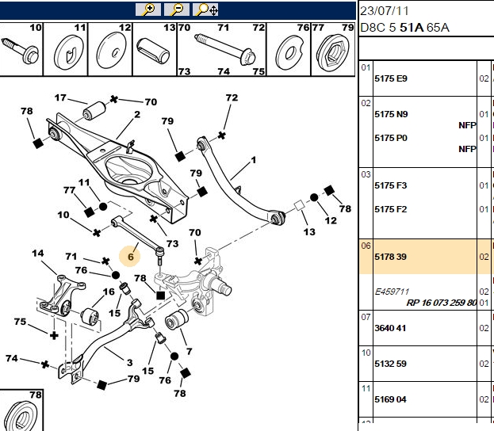Select callout 72 in the diagram
Screen dimensions: 494x431
[232, 97]
